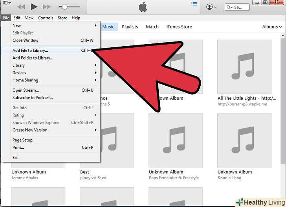The width and height of the screenshot is (286, 207).
Task: Open All The Little Lights album artwork
Action: (x=244, y=67)
